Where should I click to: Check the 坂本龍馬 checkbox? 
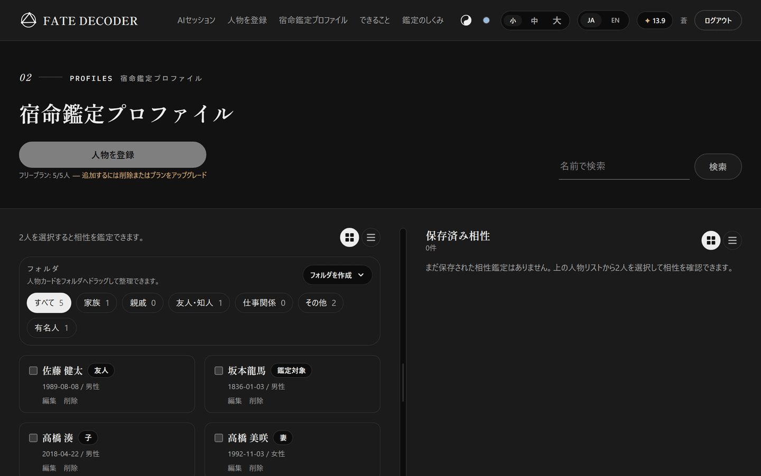219,371
